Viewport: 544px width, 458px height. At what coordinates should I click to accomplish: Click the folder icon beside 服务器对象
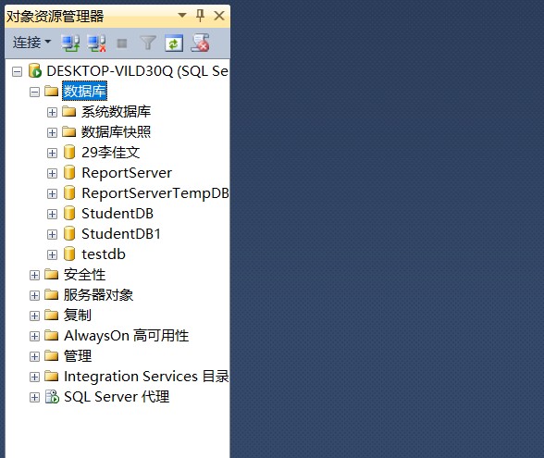pos(52,294)
